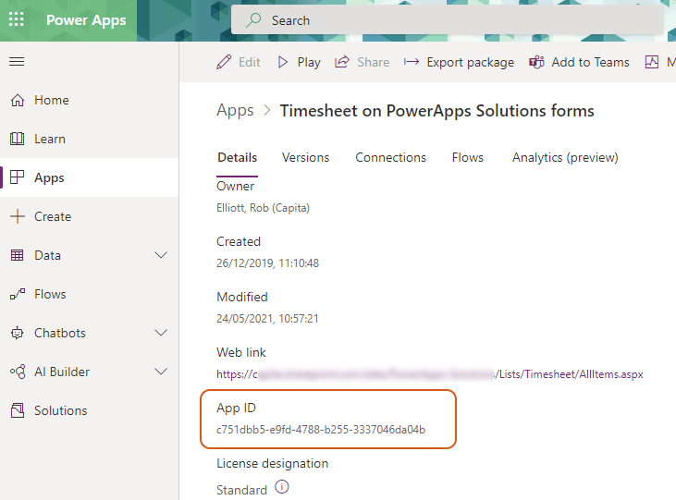Click the Home house icon

point(18,100)
